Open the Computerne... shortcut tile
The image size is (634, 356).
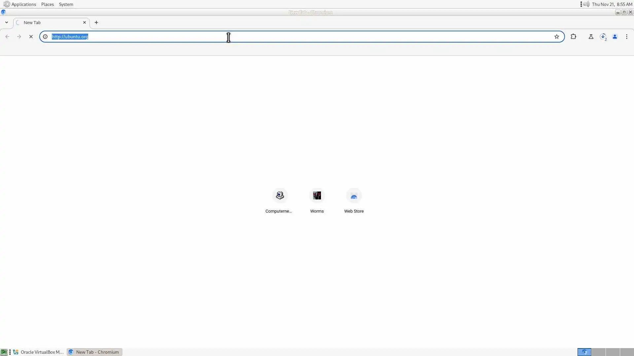(280, 196)
